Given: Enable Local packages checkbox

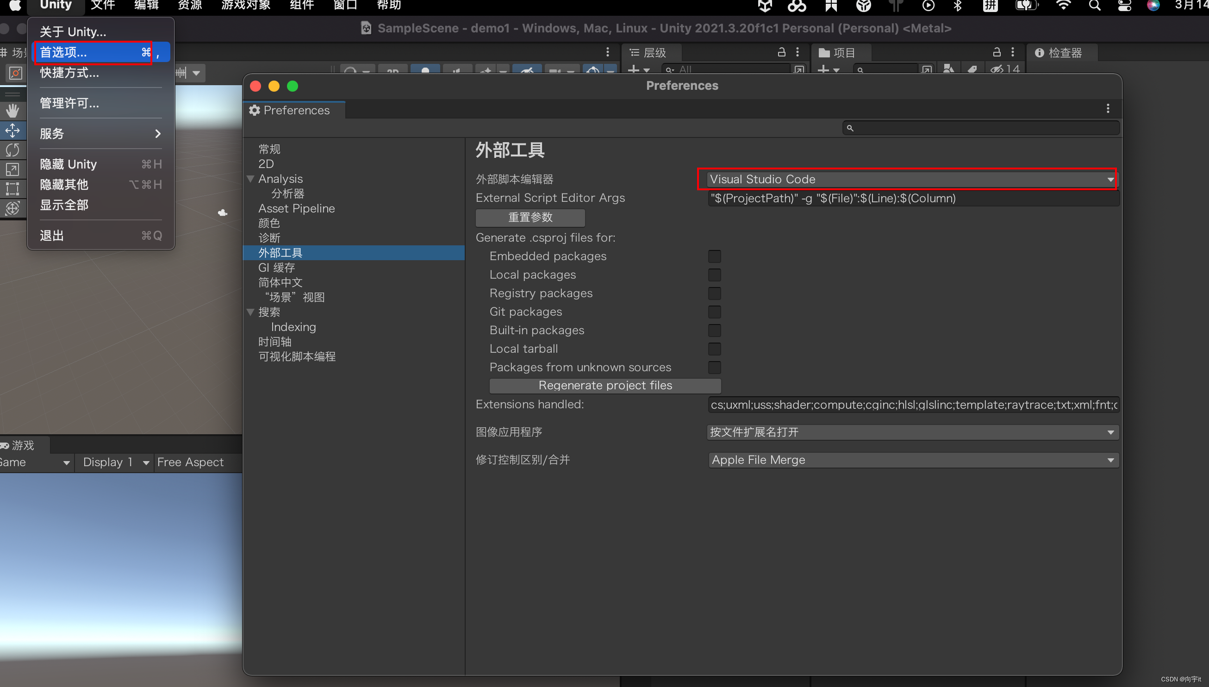Looking at the screenshot, I should pos(714,273).
